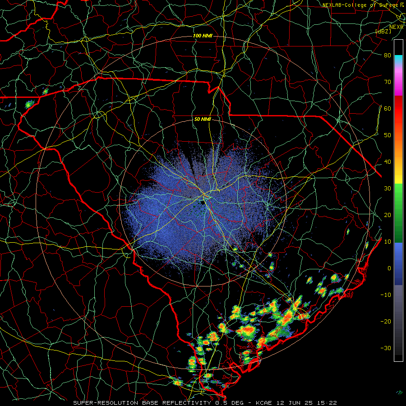Click the 40 value on the dBZ scale
This screenshot has width=406, height=406.
point(388,162)
